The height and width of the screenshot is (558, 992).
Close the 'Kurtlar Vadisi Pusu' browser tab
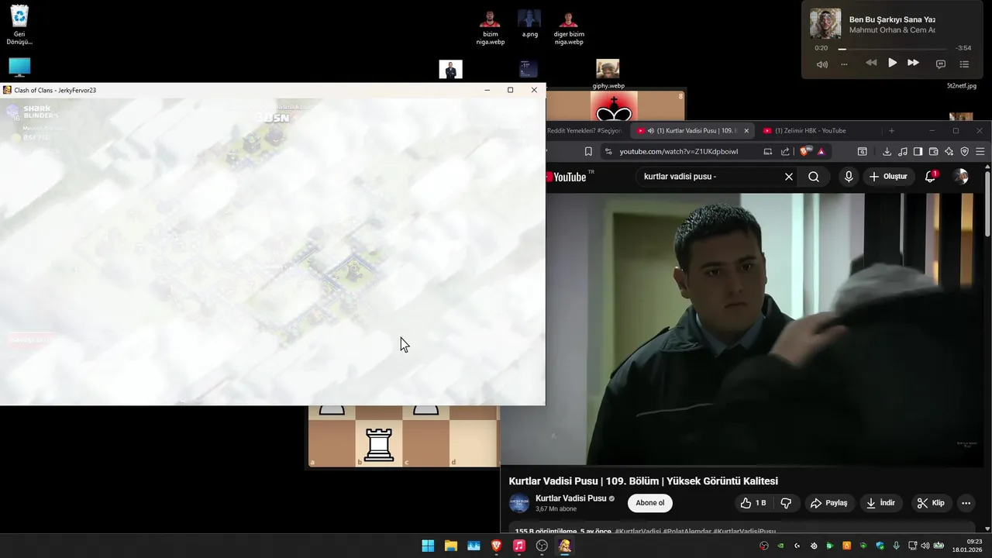coord(746,131)
